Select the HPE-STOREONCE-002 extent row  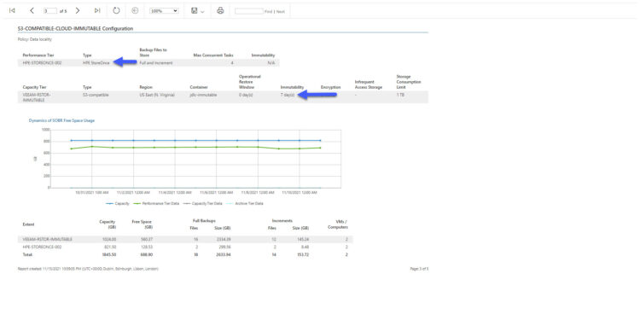coord(185,247)
